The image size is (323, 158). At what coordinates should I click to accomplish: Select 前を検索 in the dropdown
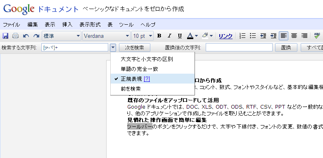(153, 88)
